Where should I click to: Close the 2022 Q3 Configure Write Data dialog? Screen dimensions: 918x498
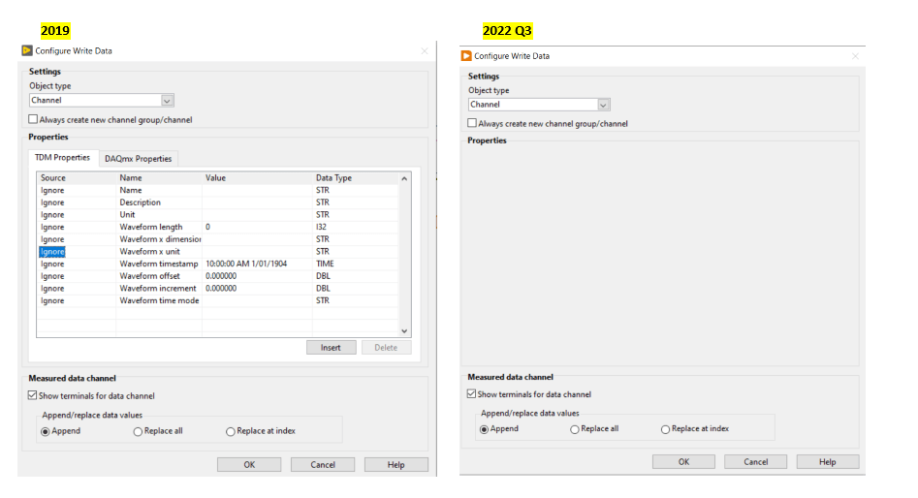tap(855, 56)
